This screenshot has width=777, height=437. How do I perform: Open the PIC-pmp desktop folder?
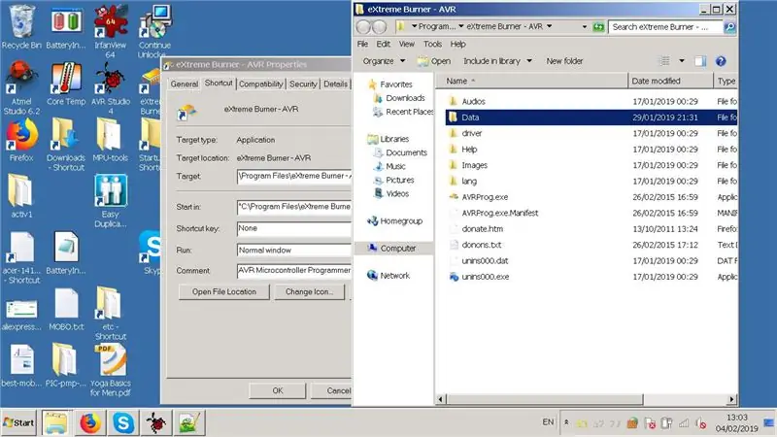(x=66, y=365)
